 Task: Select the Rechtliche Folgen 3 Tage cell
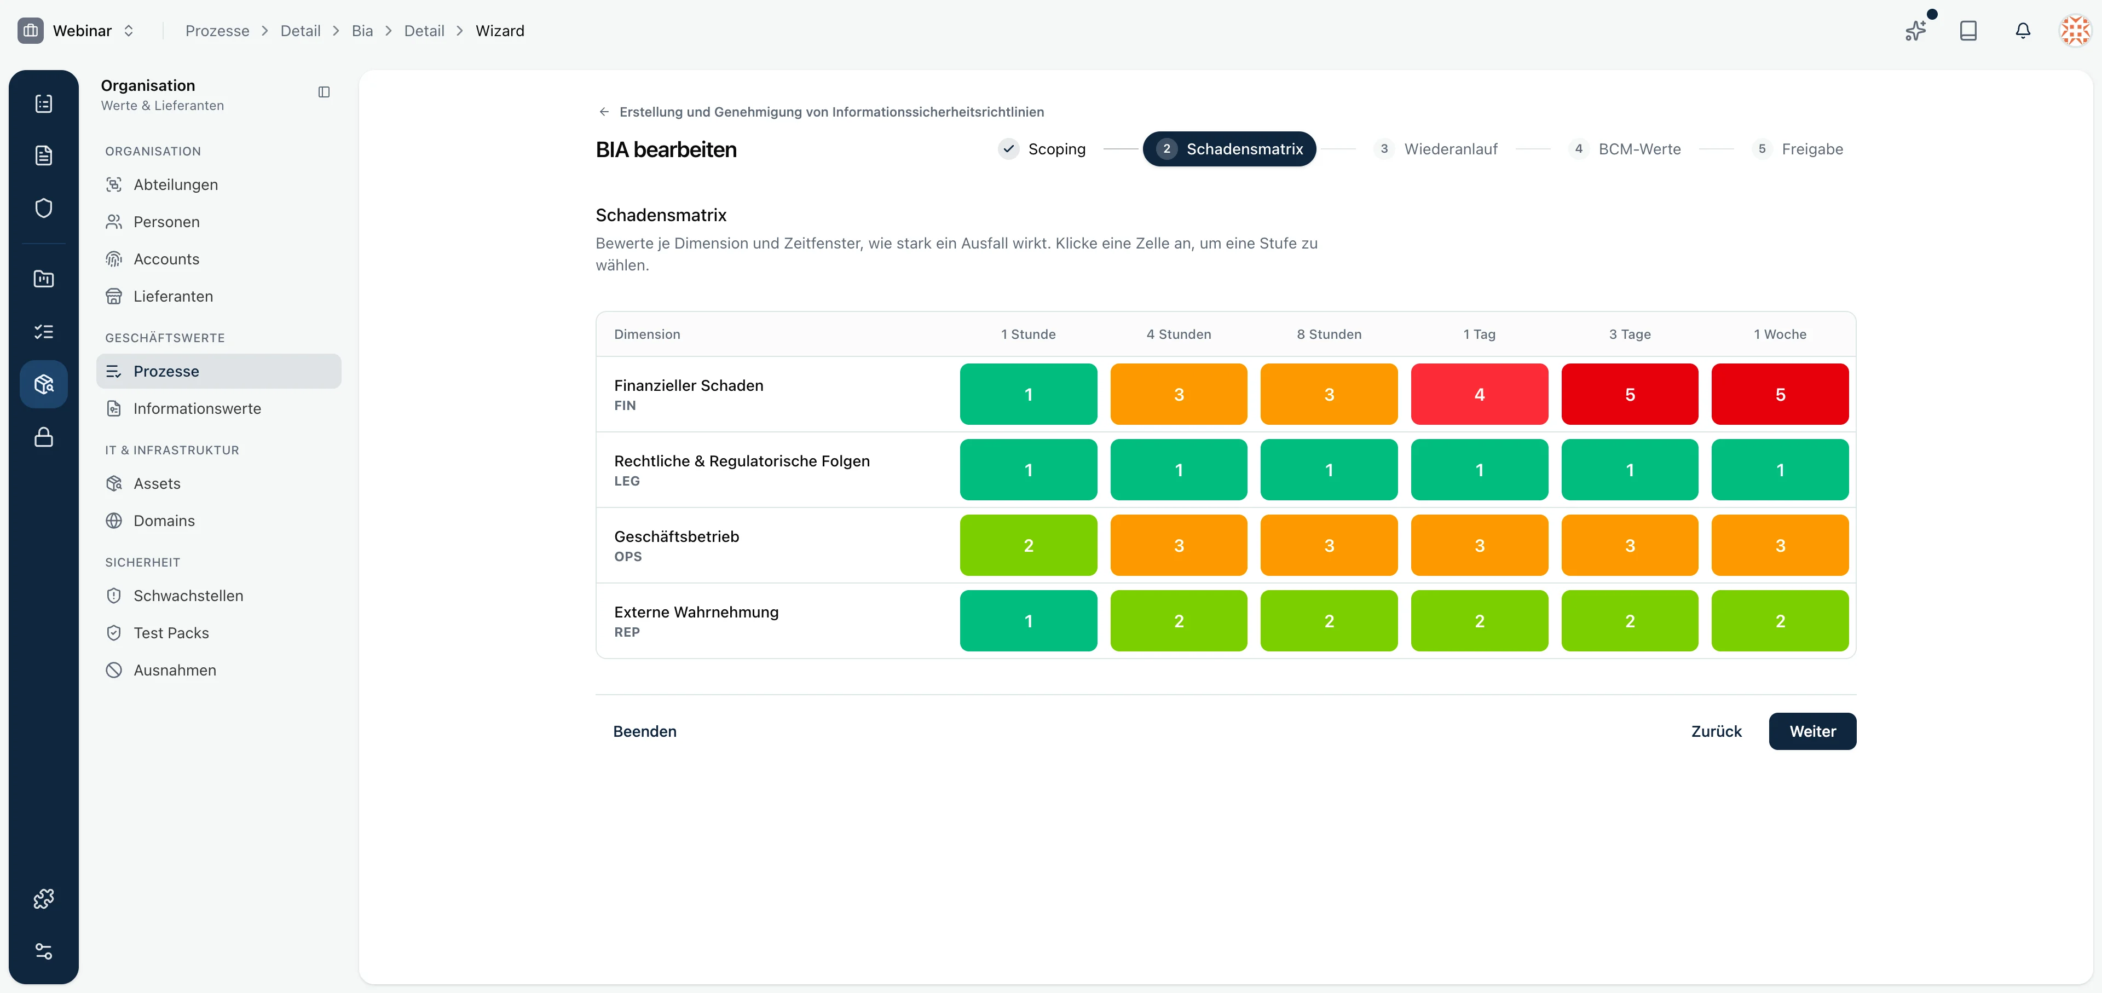tap(1630, 470)
